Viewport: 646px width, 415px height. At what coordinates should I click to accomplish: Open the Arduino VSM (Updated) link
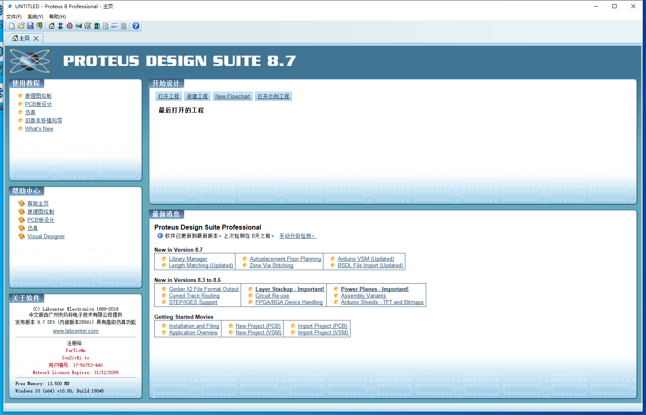pyautogui.click(x=366, y=259)
